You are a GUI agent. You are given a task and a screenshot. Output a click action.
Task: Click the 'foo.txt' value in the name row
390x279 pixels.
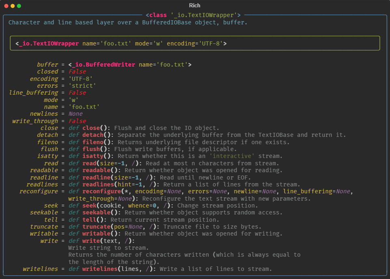pos(84,107)
